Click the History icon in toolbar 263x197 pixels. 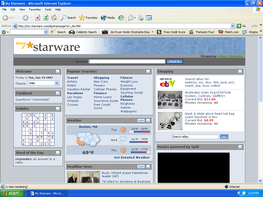(121, 18)
